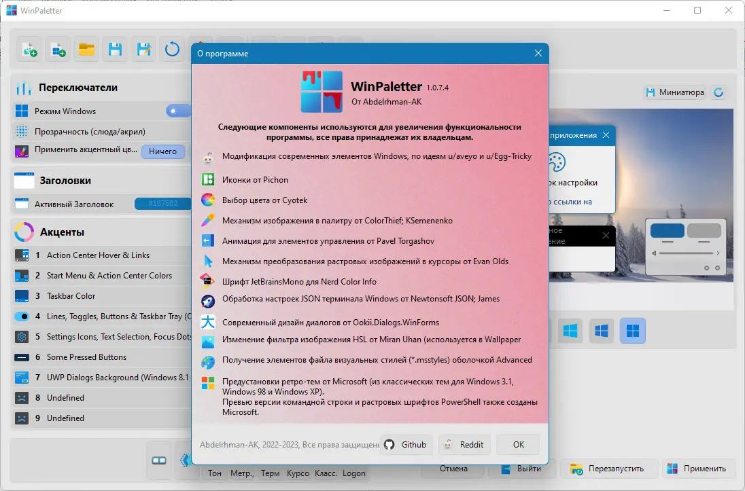This screenshot has height=491, width=745.
Task: Reset with circular arrow toolbar icon
Action: point(172,50)
